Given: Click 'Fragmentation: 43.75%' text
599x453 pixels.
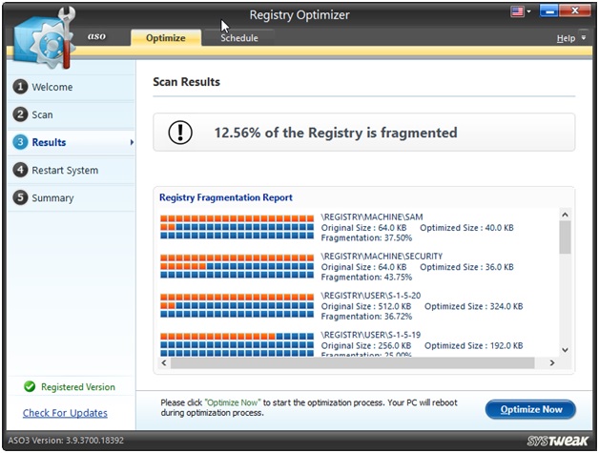Looking at the screenshot, I should [x=366, y=278].
